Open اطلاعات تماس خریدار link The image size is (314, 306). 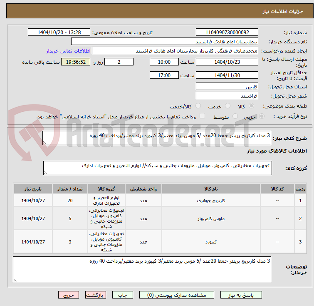[x=69, y=51]
